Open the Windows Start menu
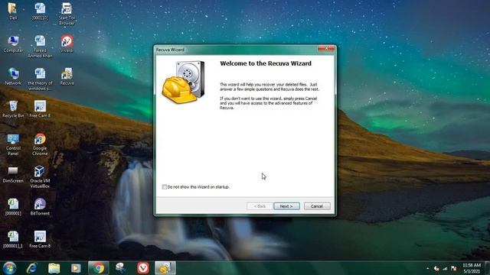 click(x=9, y=268)
